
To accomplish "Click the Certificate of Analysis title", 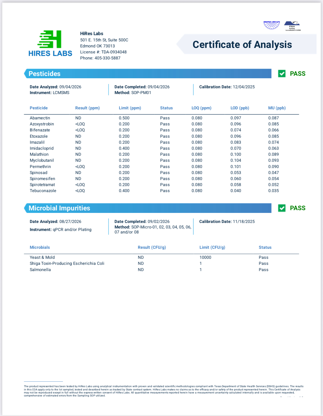I will click(242, 45).
